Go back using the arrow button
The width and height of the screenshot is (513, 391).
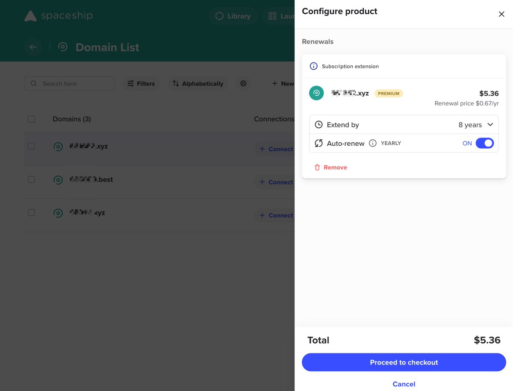click(x=33, y=47)
